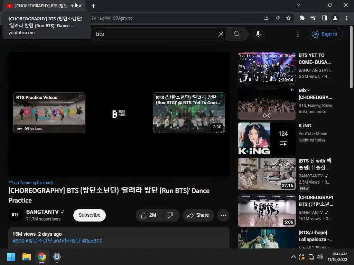Like the video with thumbs up
This screenshot has width=354, height=265.
click(148, 215)
